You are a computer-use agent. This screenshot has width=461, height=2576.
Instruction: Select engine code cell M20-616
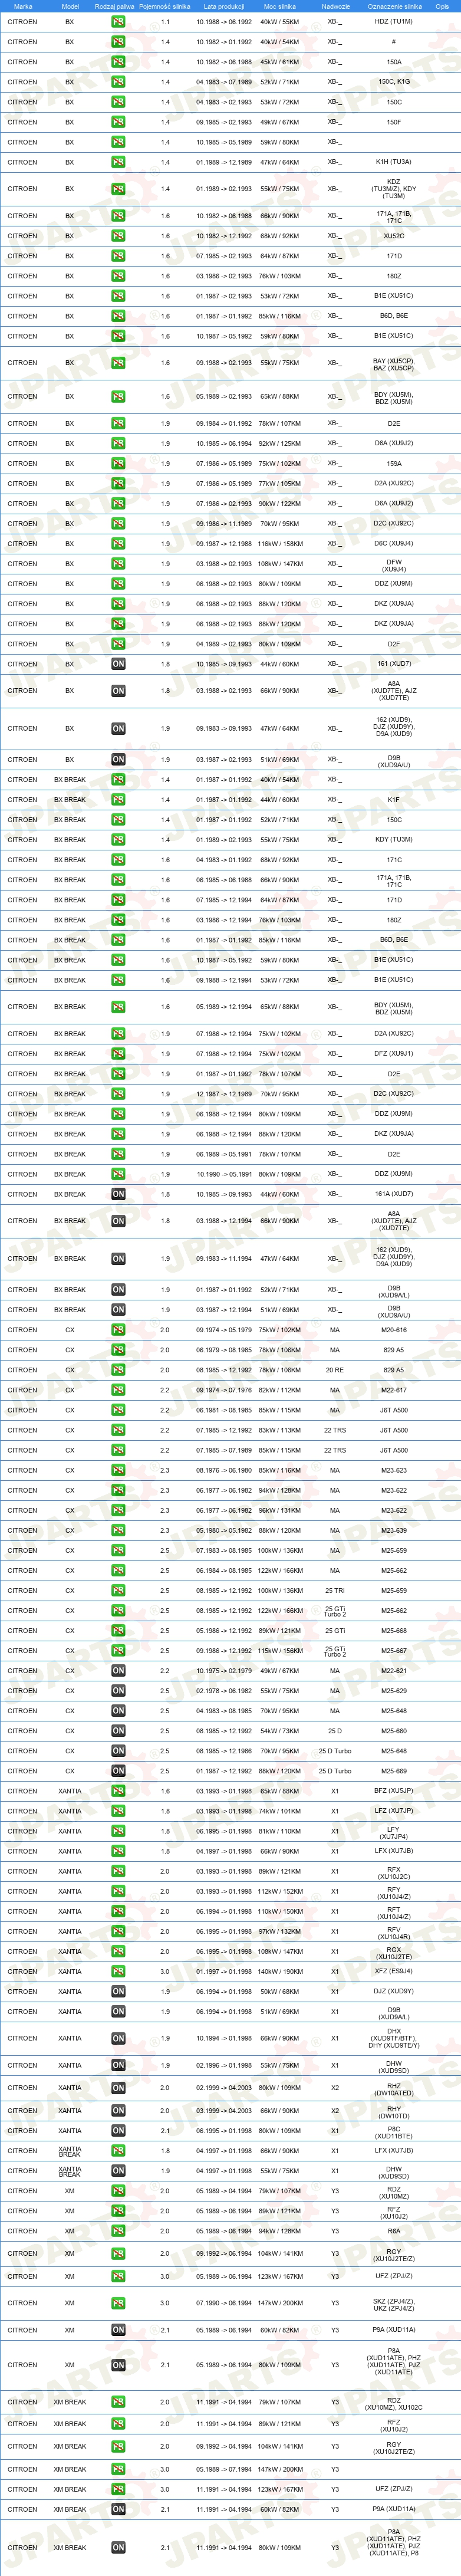point(394,1330)
